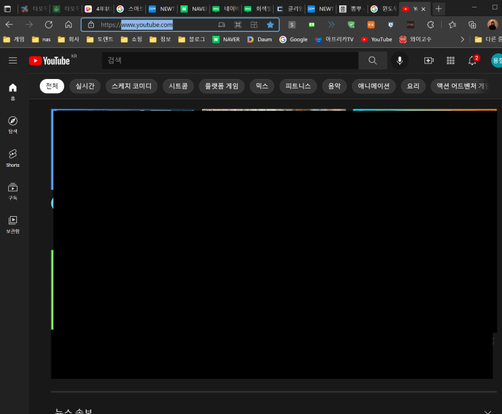Open the 쇼핑 bookmark folder
This screenshot has height=414, width=502.
pos(132,39)
